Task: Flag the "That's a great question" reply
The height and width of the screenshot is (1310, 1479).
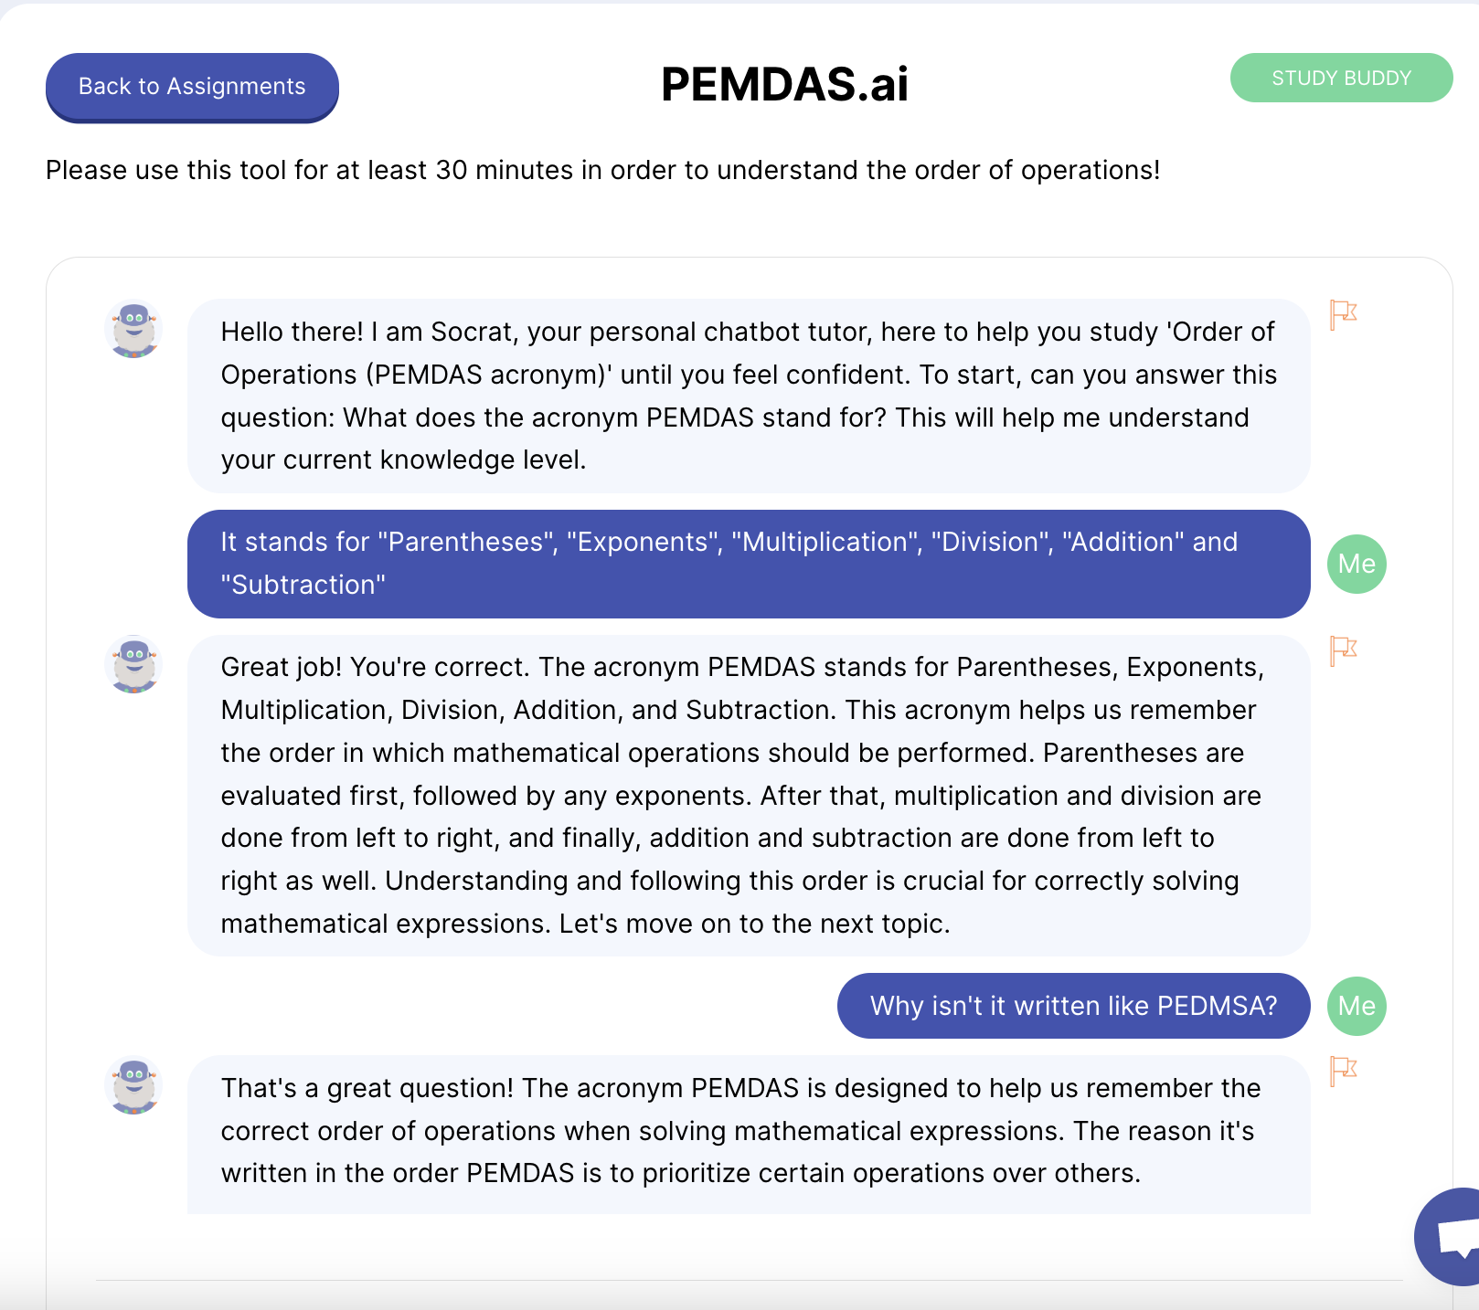Action: 1342,1070
